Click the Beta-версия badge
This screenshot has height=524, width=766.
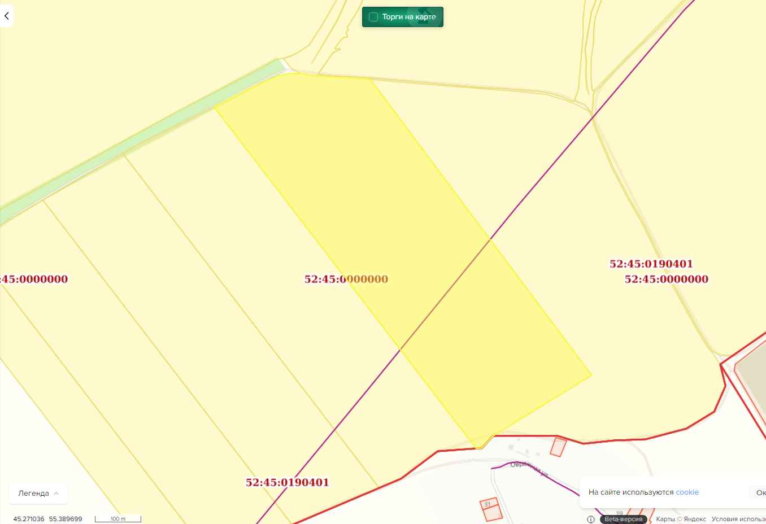point(623,519)
